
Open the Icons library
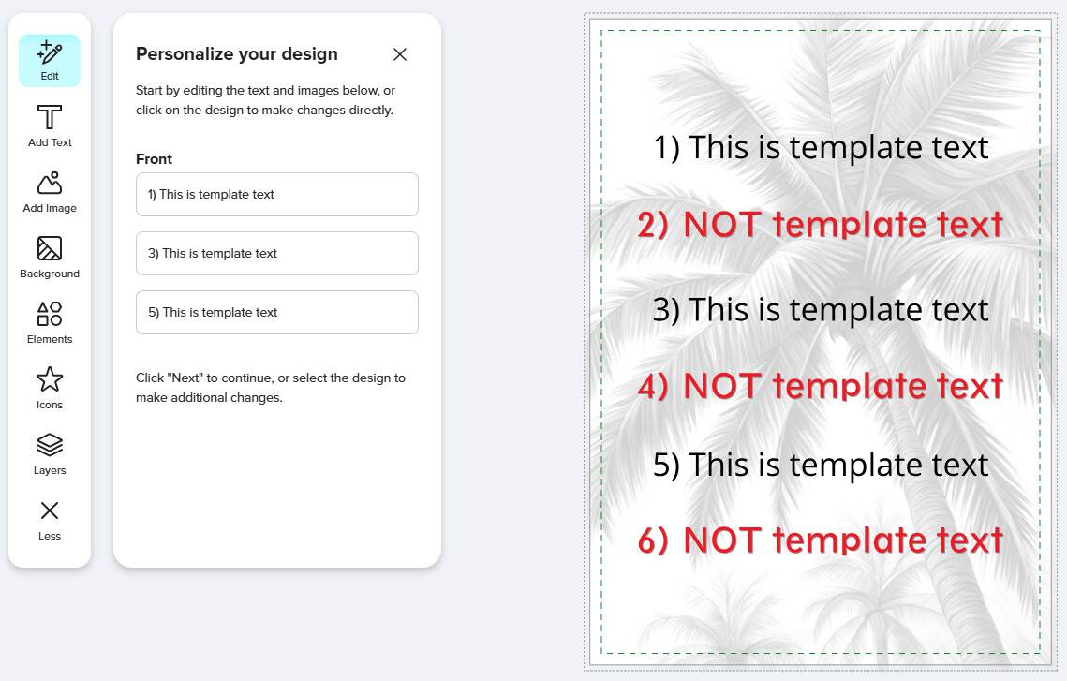click(50, 389)
